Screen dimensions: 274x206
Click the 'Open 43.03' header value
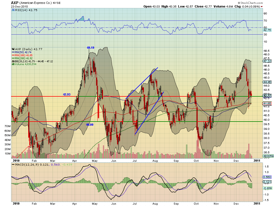pyautogui.click(x=151, y=6)
